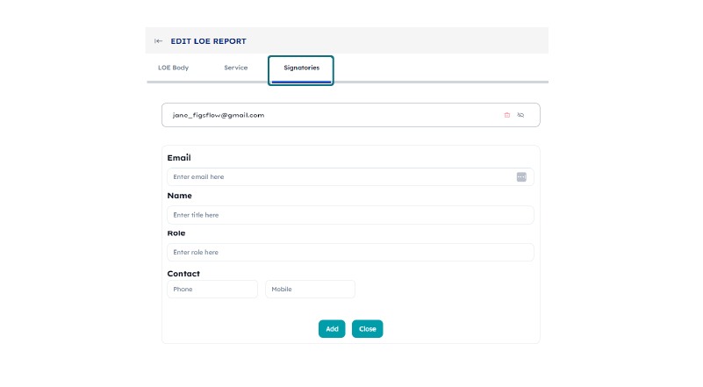Click the Role field label
Viewport: 703px width, 387px height.
coord(176,233)
